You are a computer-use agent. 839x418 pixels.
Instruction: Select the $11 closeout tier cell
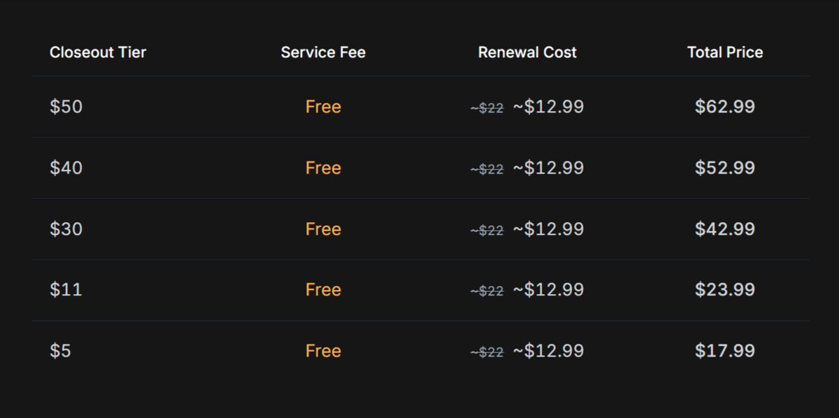point(66,290)
